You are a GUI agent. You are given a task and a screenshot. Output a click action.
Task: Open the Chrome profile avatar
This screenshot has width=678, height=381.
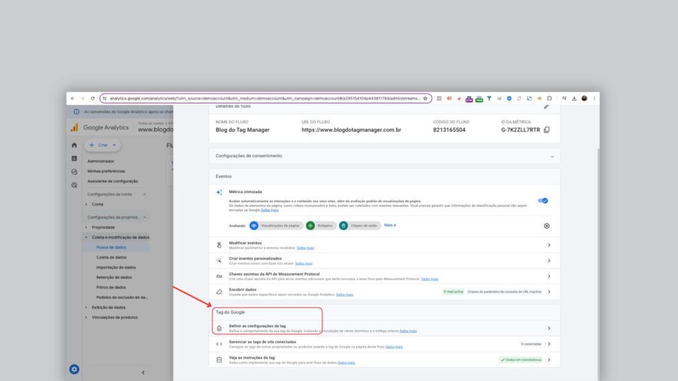pyautogui.click(x=584, y=99)
